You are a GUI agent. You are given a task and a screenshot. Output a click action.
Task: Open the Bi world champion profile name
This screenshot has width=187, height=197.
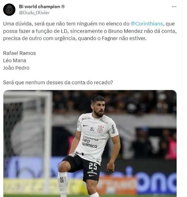point(39,6)
